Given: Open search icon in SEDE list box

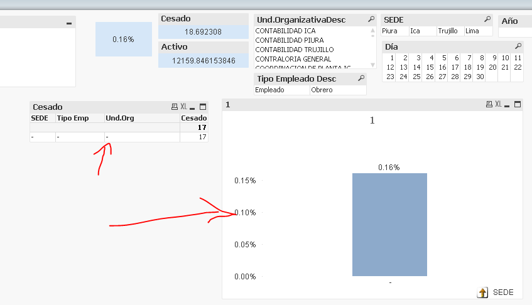Looking at the screenshot, I should (x=487, y=19).
